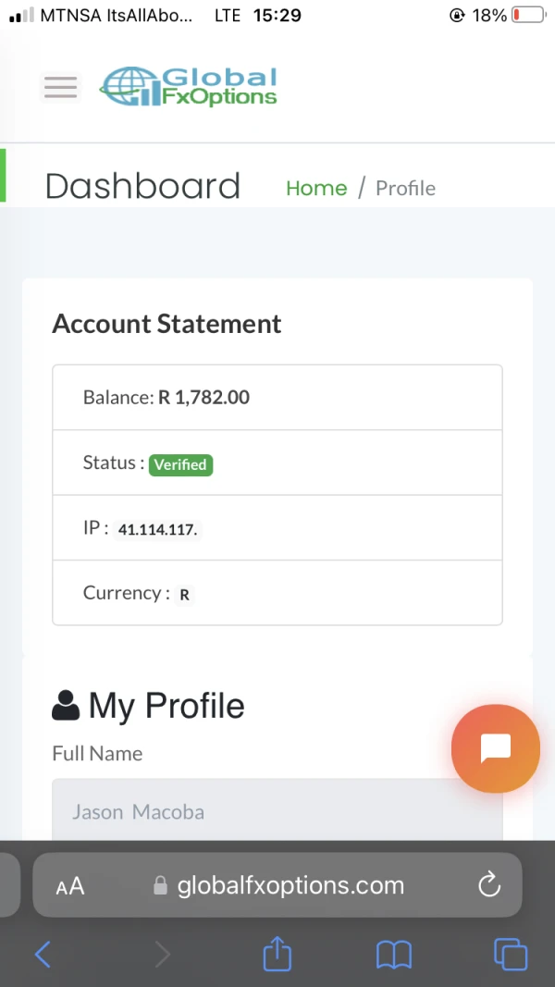The height and width of the screenshot is (987, 555).
Task: Tap the Safari forward arrow
Action: [x=162, y=954]
